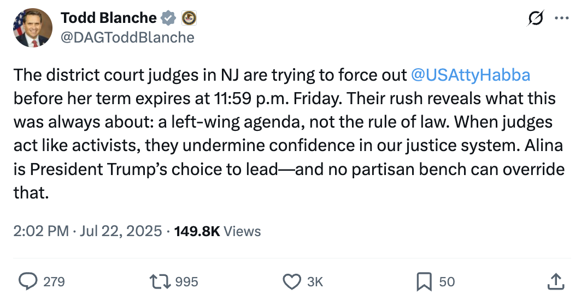Image resolution: width=587 pixels, height=301 pixels.
Task: Click the Justice Department affiliation badge
Action: click(x=189, y=18)
